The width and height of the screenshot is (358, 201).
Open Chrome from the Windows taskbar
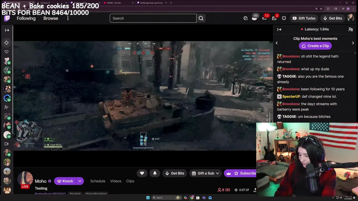[x=192, y=198]
